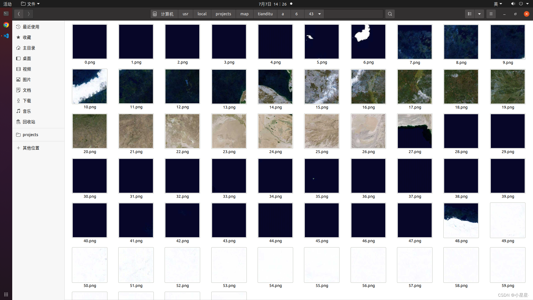Open the input method 英 menu
Viewport: 533px width, 300px height.
pyautogui.click(x=498, y=4)
